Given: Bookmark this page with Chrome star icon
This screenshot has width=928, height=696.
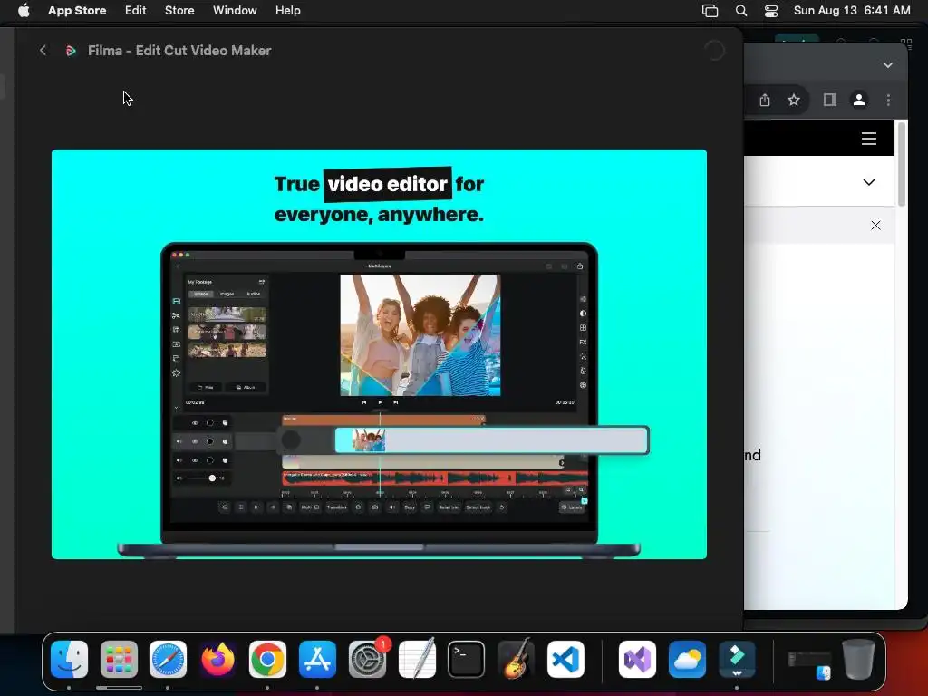Looking at the screenshot, I should pos(794,100).
